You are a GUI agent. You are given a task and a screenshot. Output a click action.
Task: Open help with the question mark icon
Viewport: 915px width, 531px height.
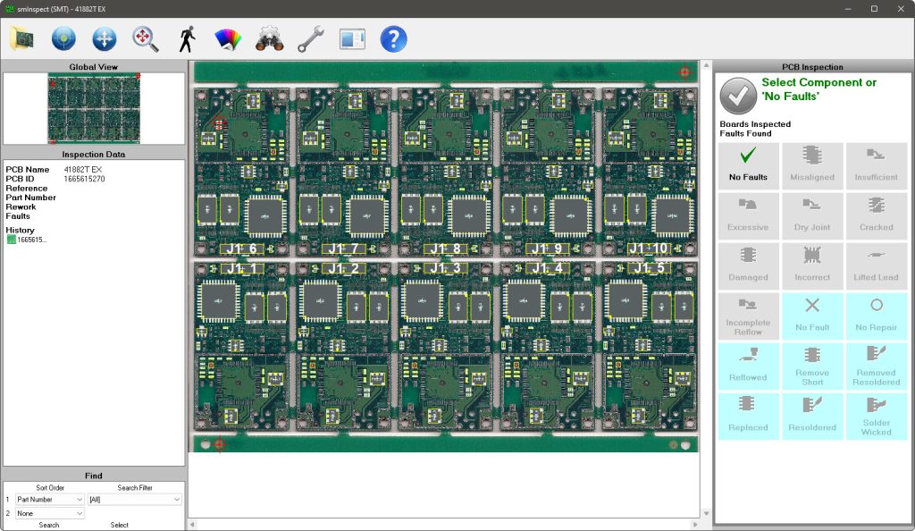[x=393, y=38]
